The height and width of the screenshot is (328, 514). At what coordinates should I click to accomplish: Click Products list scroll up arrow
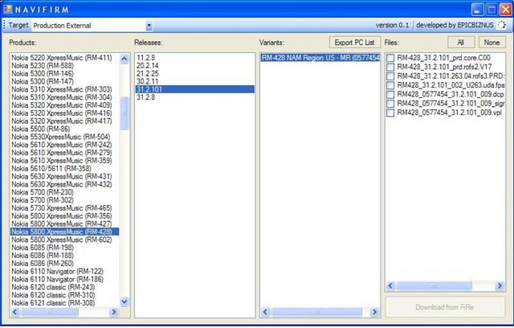point(124,59)
